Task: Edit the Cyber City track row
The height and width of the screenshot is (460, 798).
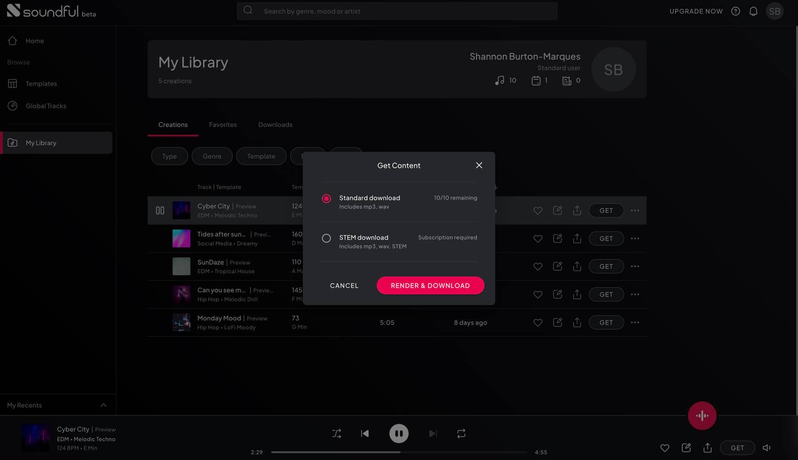Action: point(558,211)
